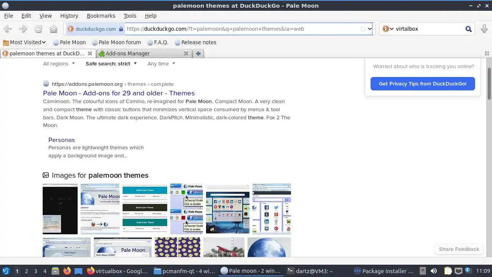Switch to workspace 3 in pager

pyautogui.click(x=35, y=271)
